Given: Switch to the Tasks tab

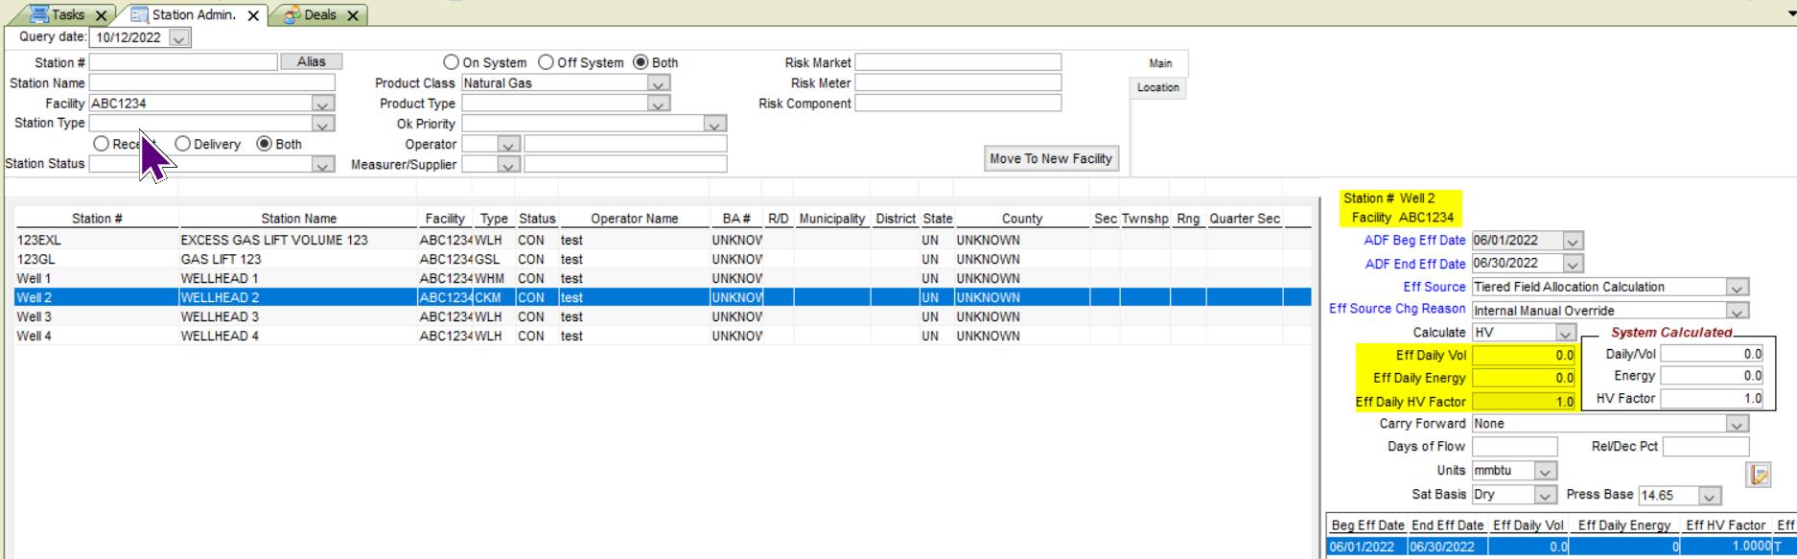Looking at the screenshot, I should tap(65, 15).
